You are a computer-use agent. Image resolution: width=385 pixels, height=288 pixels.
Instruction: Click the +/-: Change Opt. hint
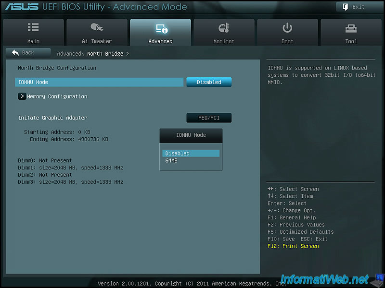tap(292, 210)
